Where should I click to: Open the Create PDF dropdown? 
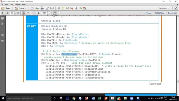click(x=20, y=8)
